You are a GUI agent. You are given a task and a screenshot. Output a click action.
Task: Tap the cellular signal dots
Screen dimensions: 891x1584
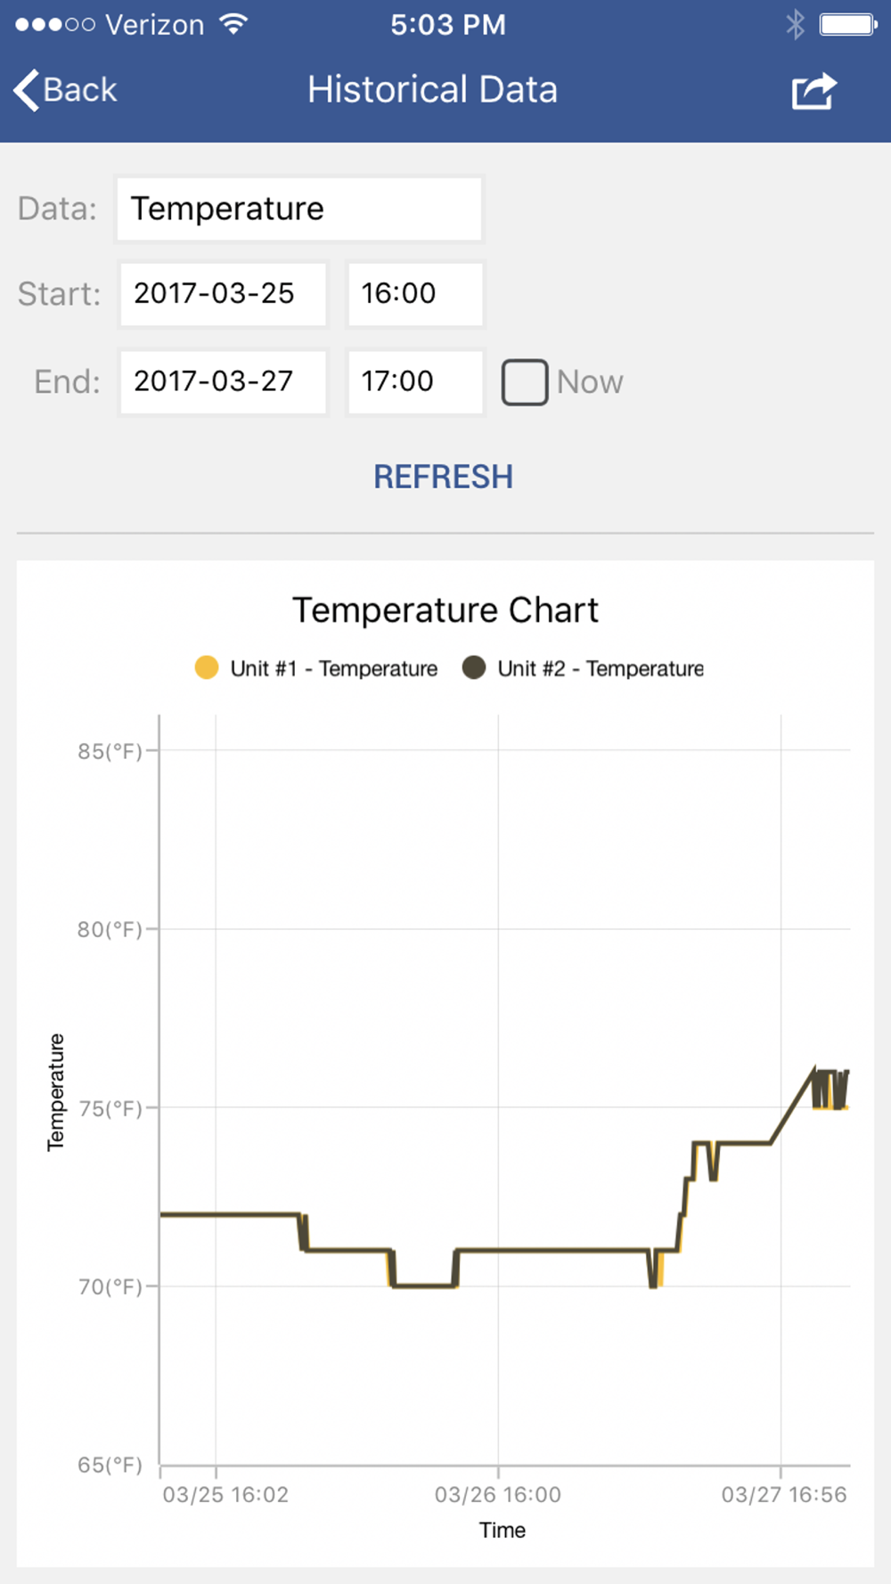[x=55, y=24]
